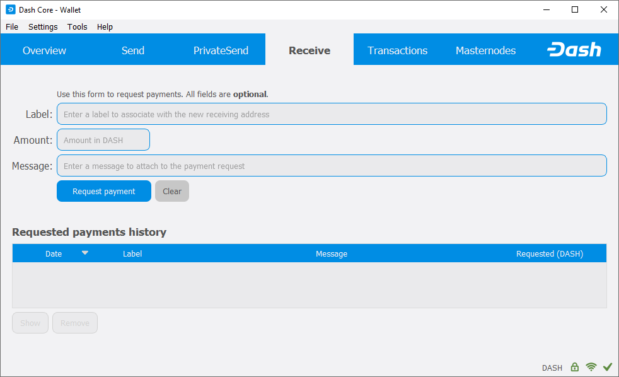Focus the Label input field

[332, 114]
